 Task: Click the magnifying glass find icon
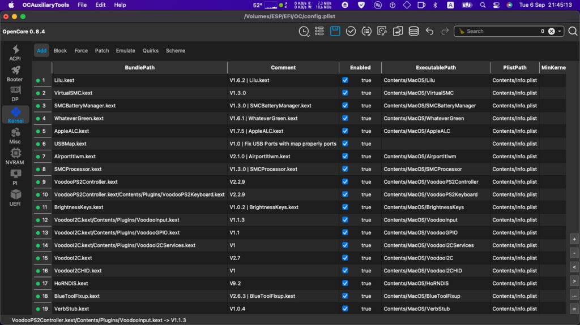tap(573, 31)
